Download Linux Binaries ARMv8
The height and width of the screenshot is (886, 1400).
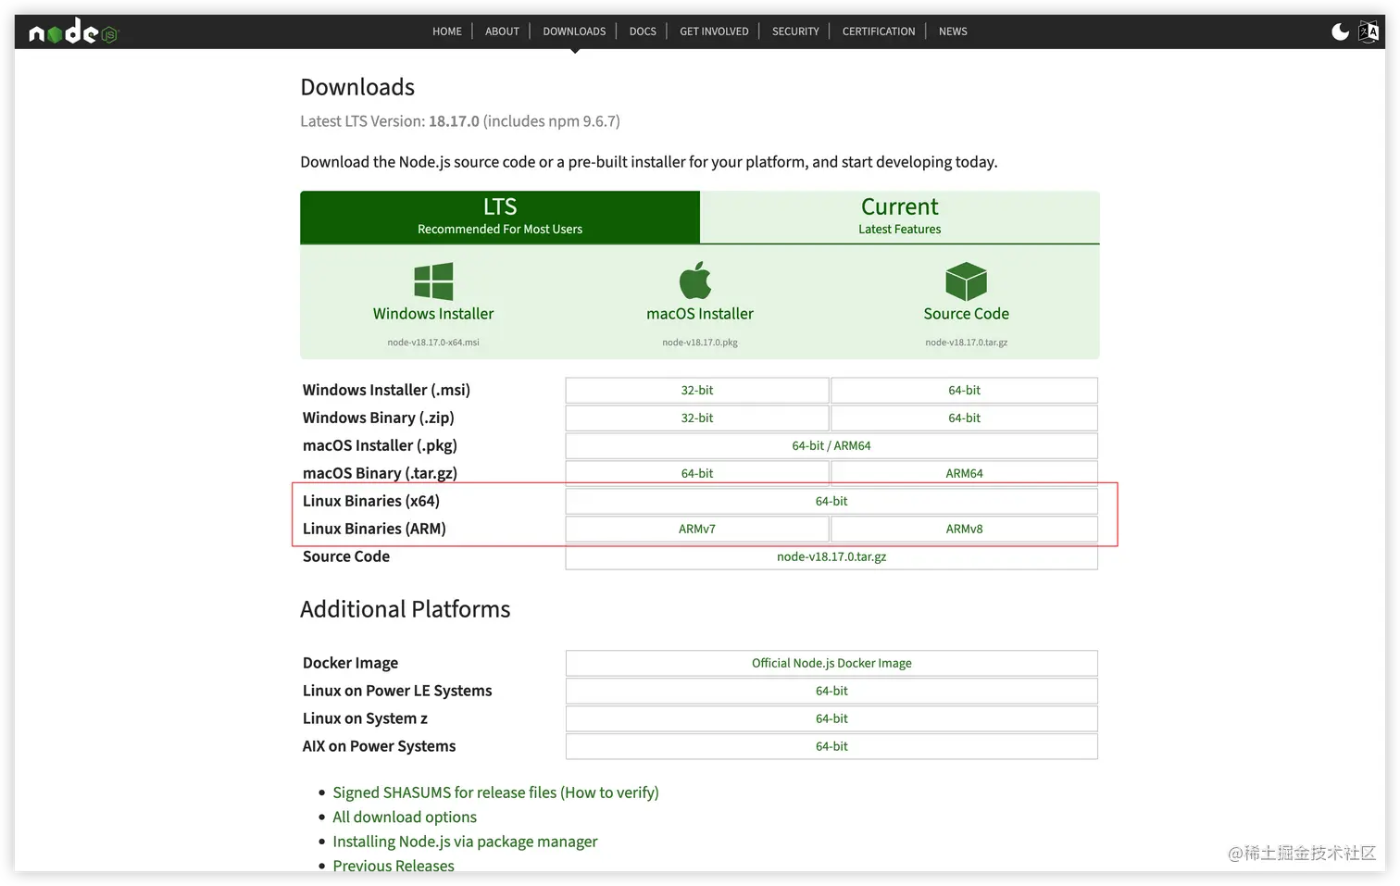964,530
